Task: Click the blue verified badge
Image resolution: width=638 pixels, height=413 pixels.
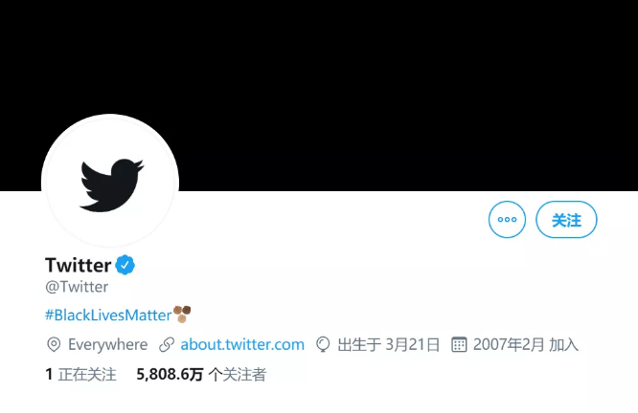Action: (x=125, y=265)
